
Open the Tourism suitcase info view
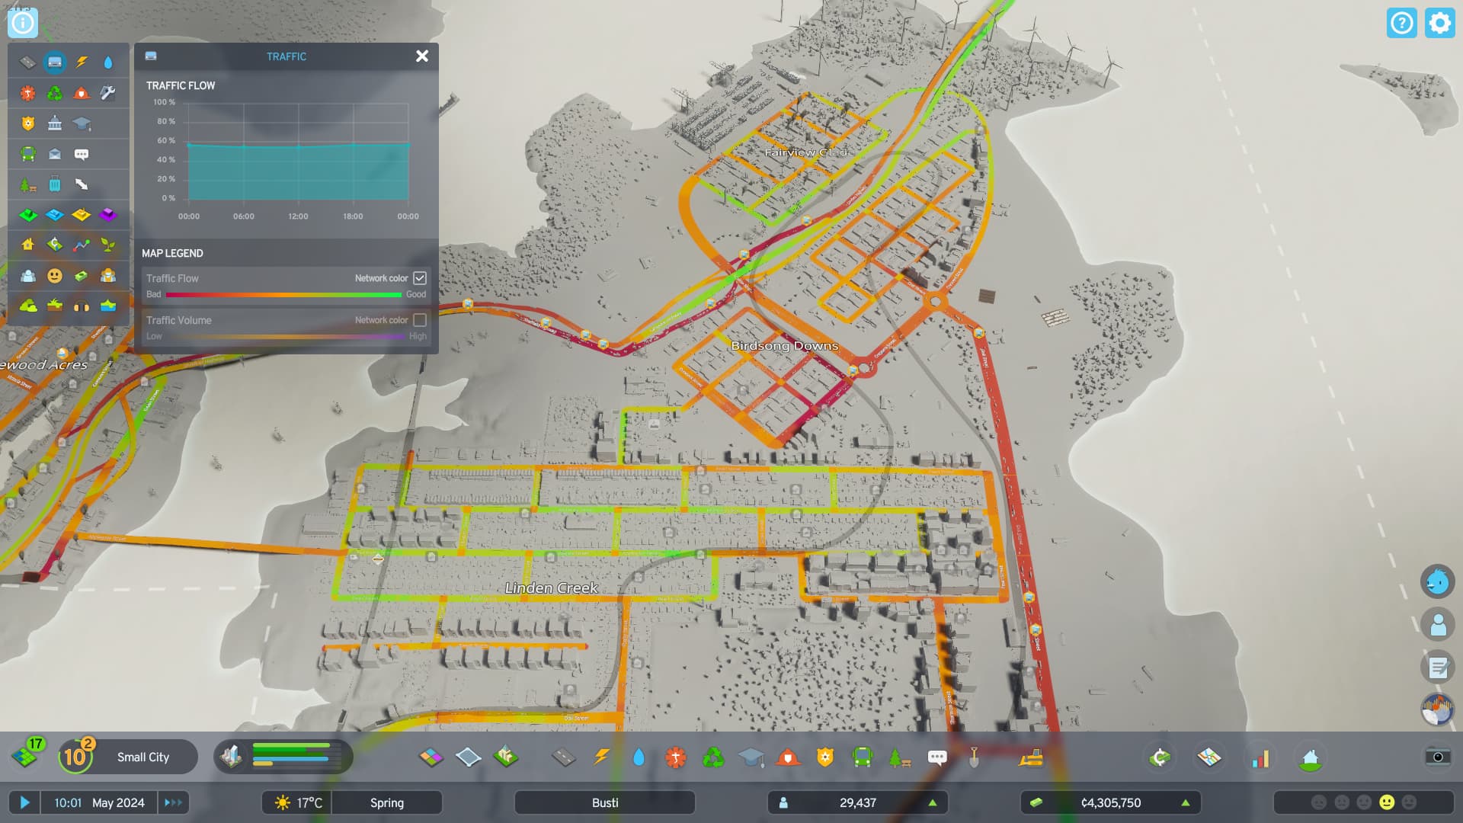(54, 184)
